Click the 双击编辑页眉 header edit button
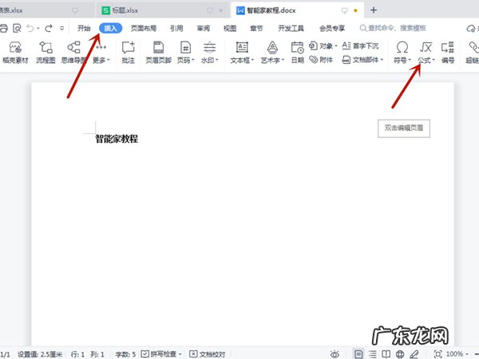 click(x=404, y=128)
